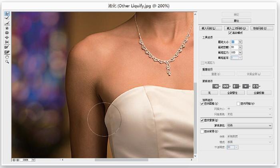280x168 pixels.
Task: Select the Reconstruct tool
Action: 7,19
